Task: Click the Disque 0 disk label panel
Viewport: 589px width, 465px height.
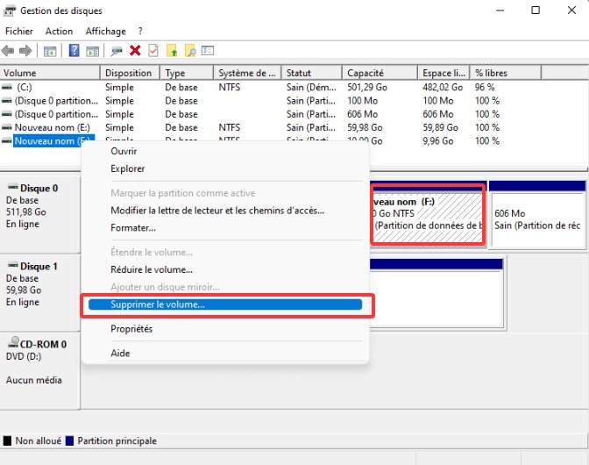Action: point(39,214)
